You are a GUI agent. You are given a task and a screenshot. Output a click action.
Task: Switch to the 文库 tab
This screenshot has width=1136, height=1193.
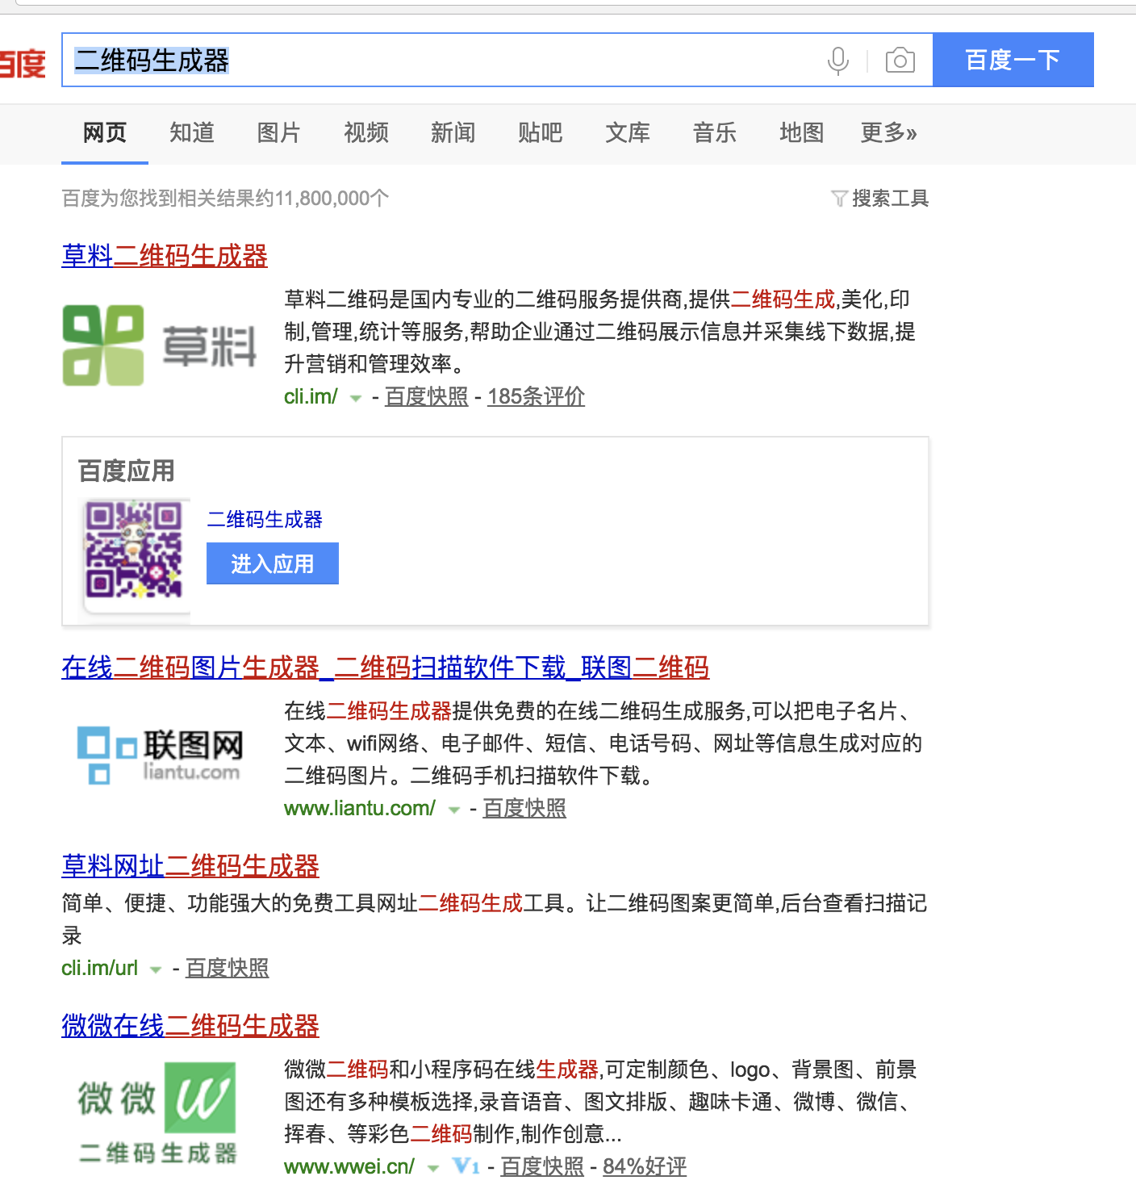tap(628, 132)
